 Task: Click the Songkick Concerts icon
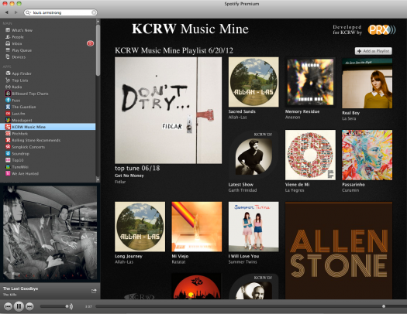[x=8, y=147]
